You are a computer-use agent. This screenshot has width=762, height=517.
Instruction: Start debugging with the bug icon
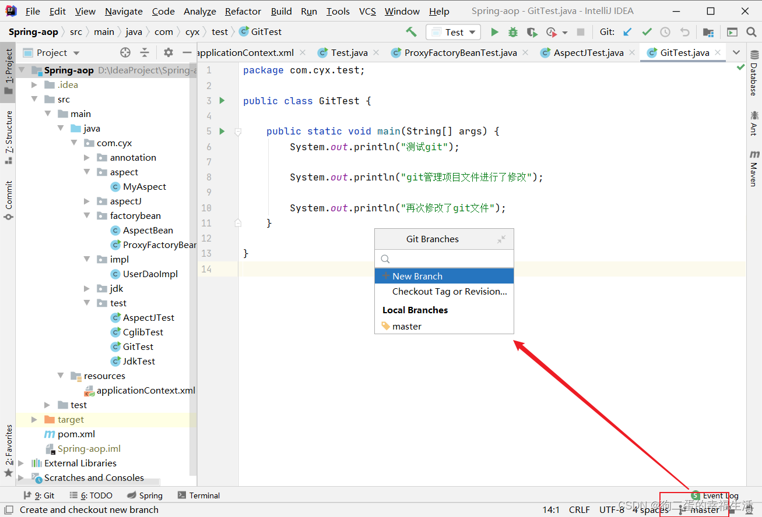click(x=513, y=32)
